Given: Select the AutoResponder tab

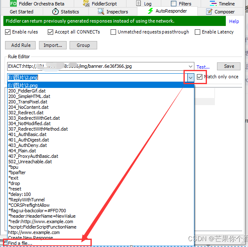Looking at the screenshot, I should (x=167, y=11).
